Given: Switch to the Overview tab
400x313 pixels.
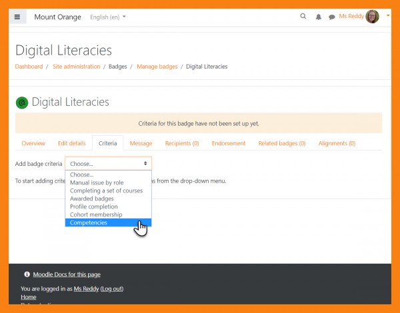Looking at the screenshot, I should [33, 143].
